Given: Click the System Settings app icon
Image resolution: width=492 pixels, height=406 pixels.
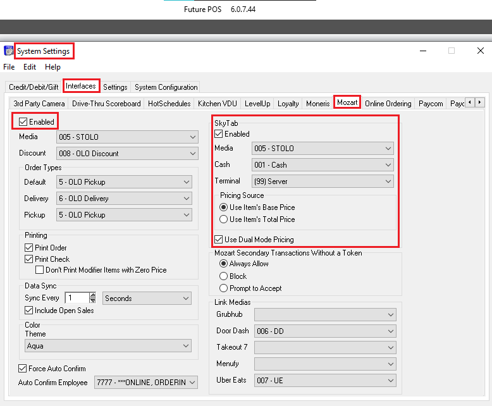Looking at the screenshot, I should tap(8, 51).
